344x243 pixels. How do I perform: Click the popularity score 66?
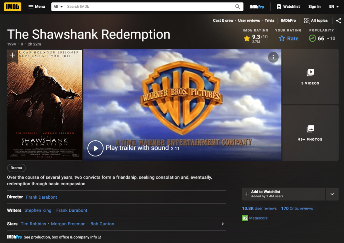pos(321,39)
